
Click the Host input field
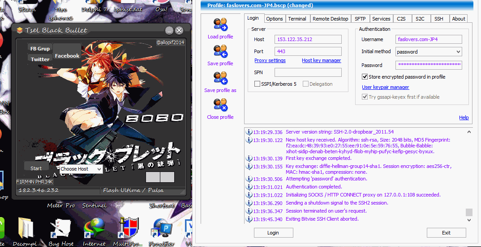308,39
